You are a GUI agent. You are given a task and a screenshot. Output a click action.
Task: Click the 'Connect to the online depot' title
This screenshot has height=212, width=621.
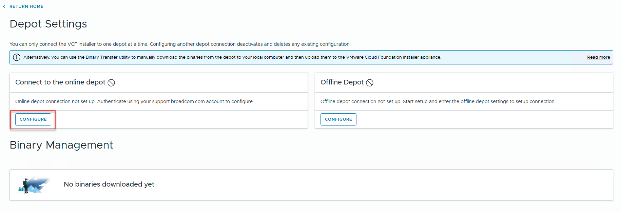click(x=60, y=82)
